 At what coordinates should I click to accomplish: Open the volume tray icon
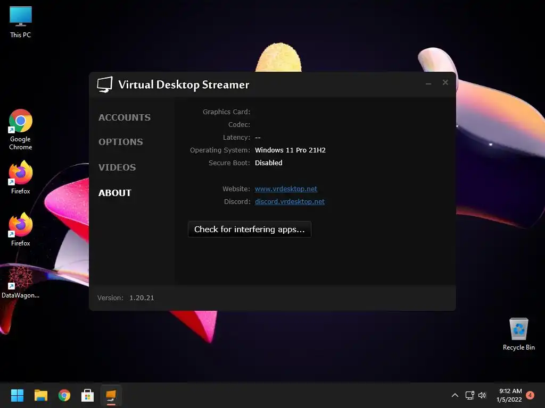click(482, 395)
